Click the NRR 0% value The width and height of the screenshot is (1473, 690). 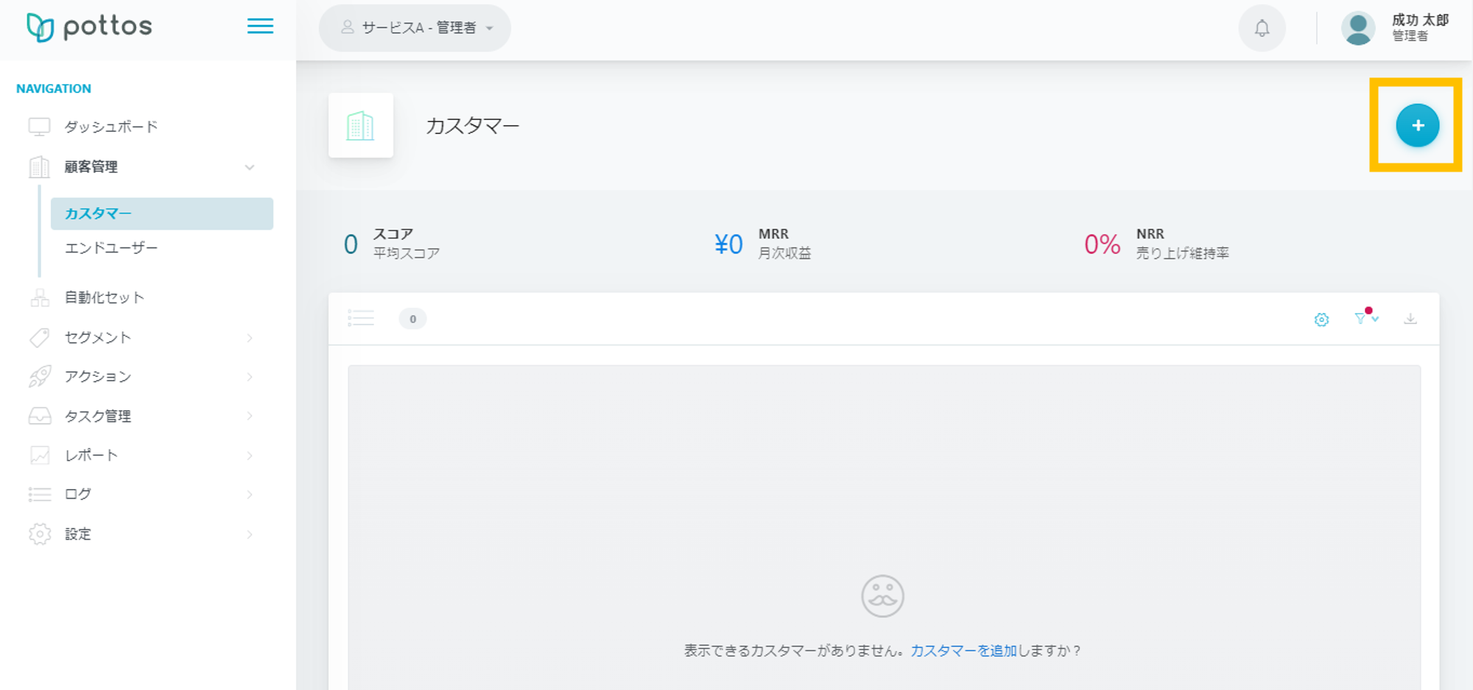tap(1102, 244)
